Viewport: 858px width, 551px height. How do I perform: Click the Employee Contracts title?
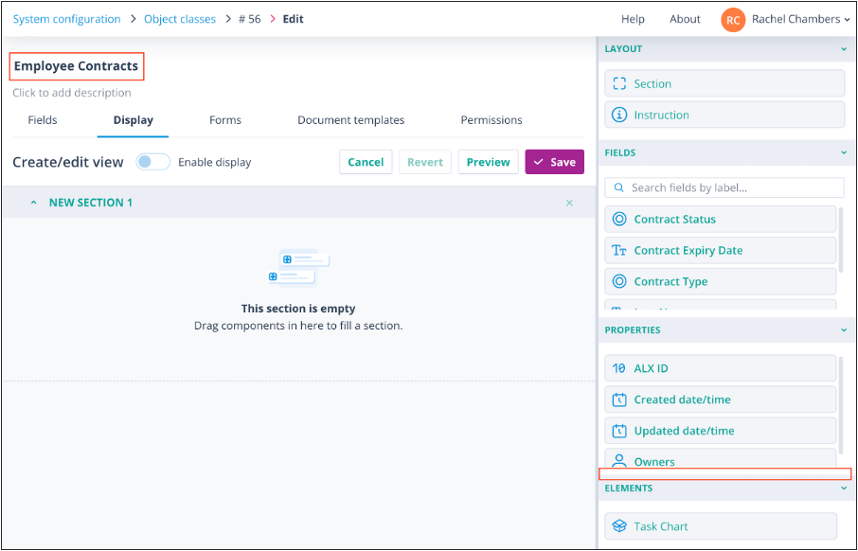click(x=76, y=66)
